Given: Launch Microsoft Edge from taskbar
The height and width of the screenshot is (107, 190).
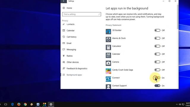Looking at the screenshot, I should click(12, 104).
